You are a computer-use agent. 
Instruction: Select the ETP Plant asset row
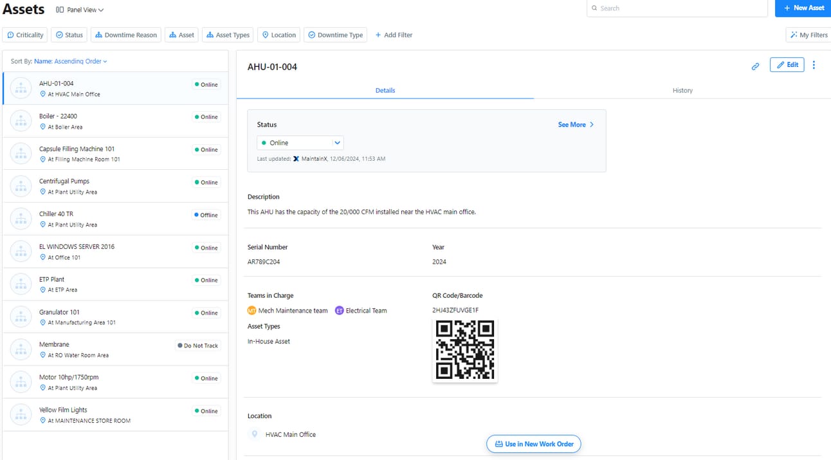click(x=115, y=284)
